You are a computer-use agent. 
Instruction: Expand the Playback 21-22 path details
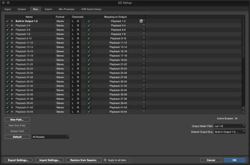pos(12,64)
